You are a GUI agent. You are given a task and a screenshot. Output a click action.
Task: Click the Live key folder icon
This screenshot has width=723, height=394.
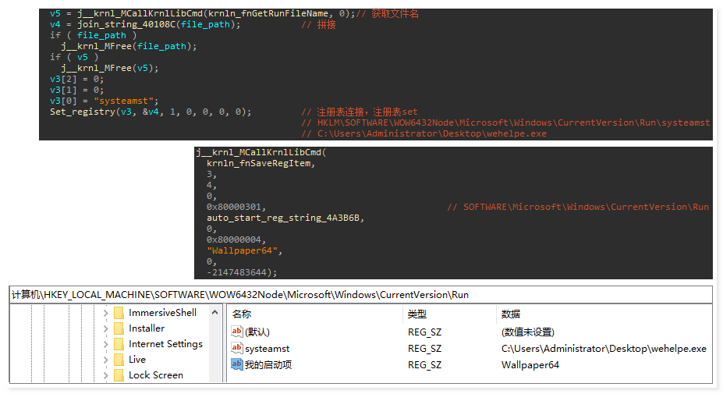pyautogui.click(x=119, y=360)
